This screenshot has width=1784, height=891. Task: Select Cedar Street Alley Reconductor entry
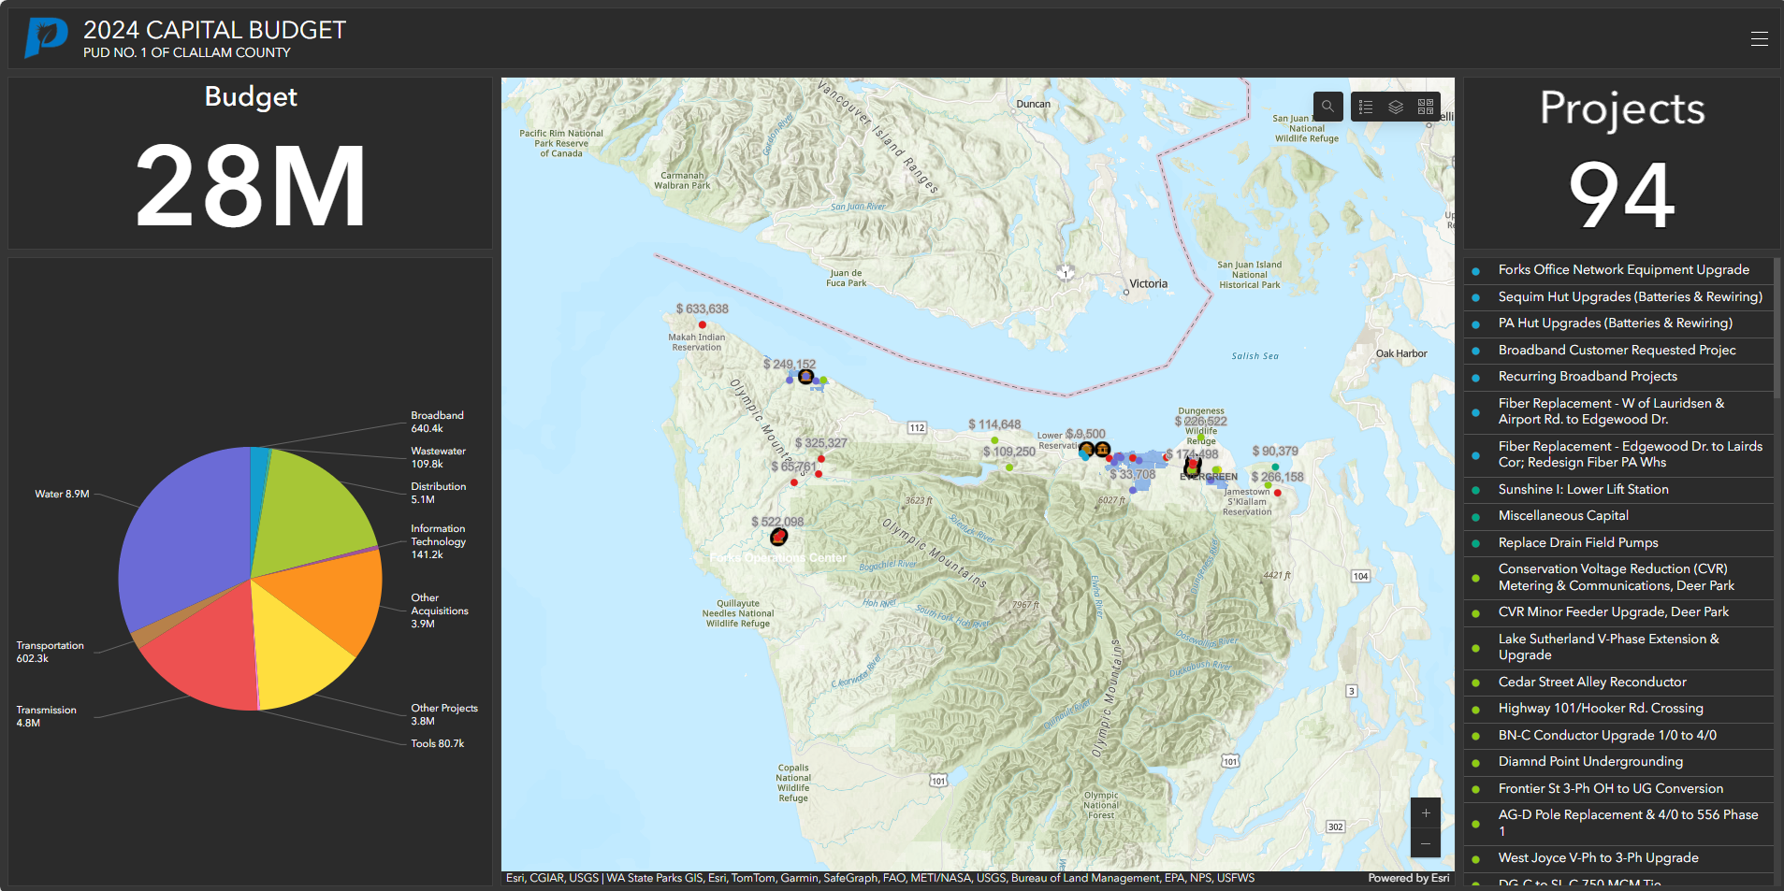(1592, 682)
